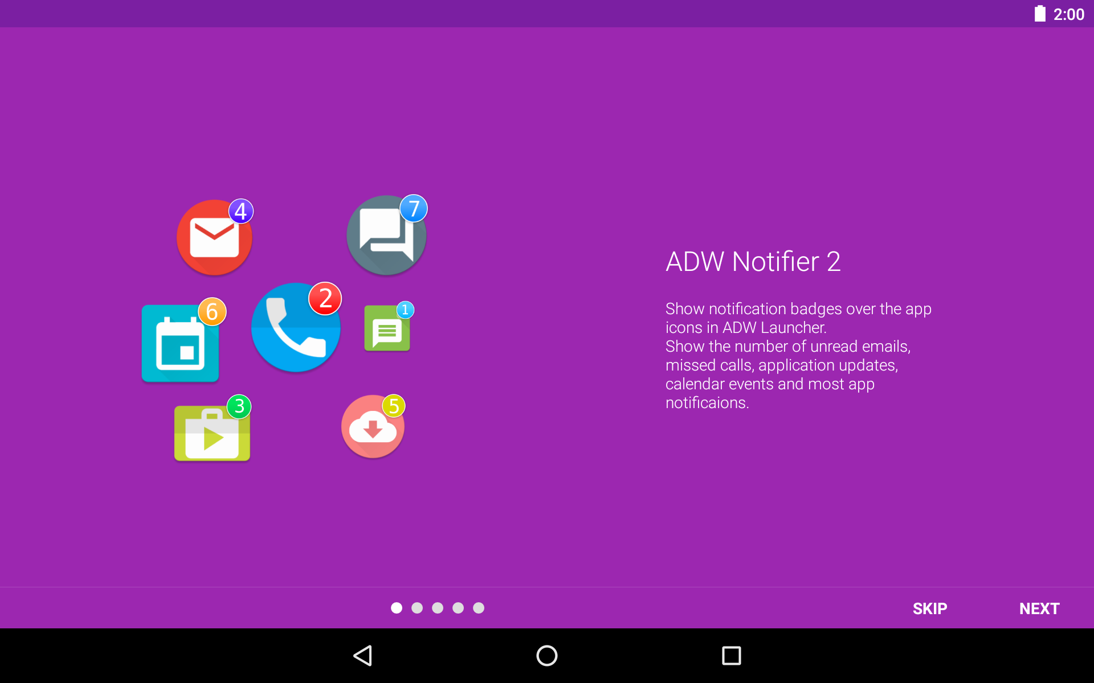Jump to second page indicator dot
Screen dimensions: 1094x683
tap(417, 608)
